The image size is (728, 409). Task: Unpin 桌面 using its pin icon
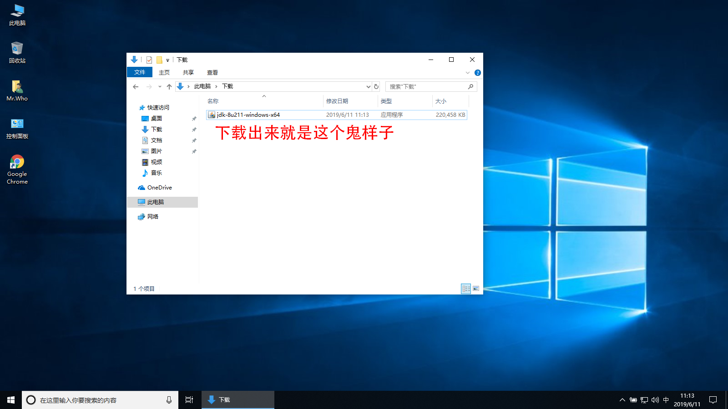click(194, 119)
